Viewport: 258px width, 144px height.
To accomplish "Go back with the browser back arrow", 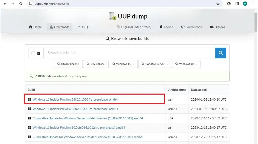I will click(x=5, y=4).
